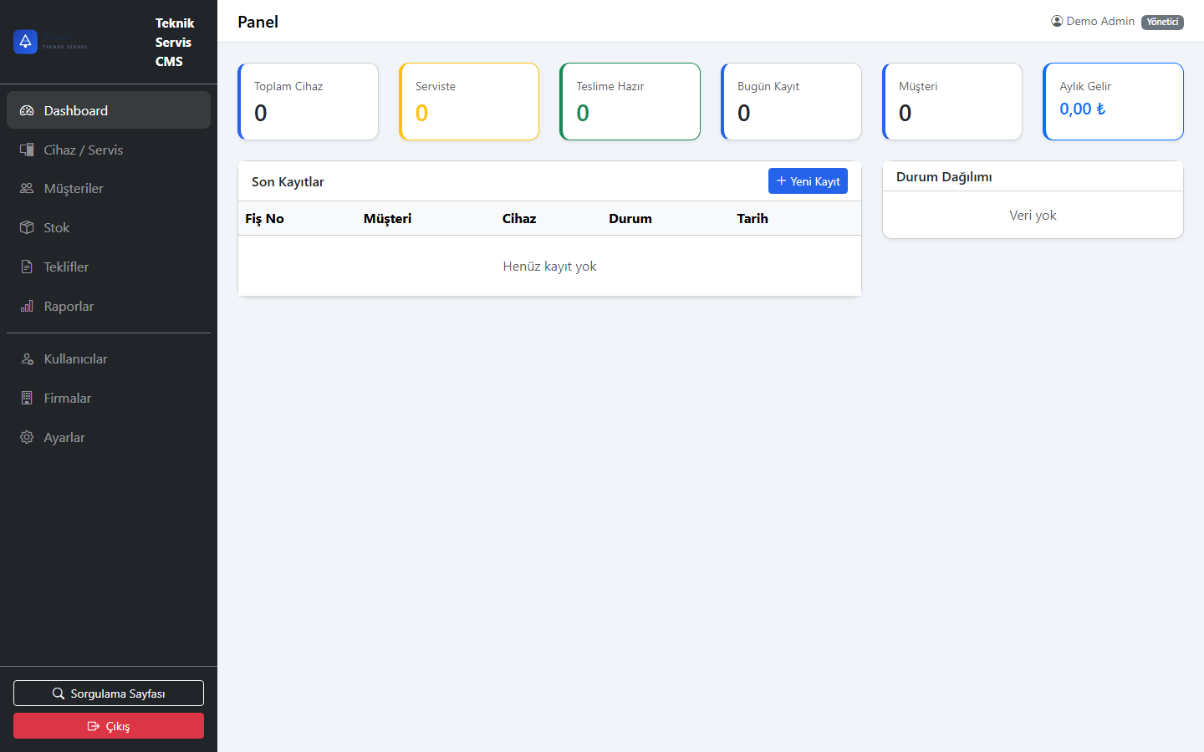
Task: Select the Toplam Cihaz stat card
Action: coord(308,101)
